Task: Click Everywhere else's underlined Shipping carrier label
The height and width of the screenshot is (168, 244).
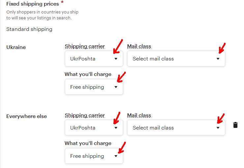Action: (x=85, y=115)
